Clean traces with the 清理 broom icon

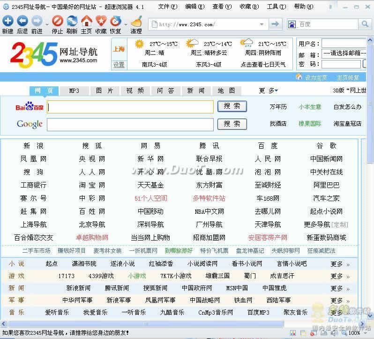coord(137,21)
